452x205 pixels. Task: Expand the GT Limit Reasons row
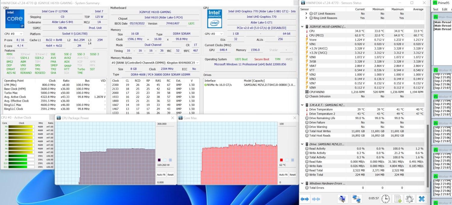click(x=307, y=14)
